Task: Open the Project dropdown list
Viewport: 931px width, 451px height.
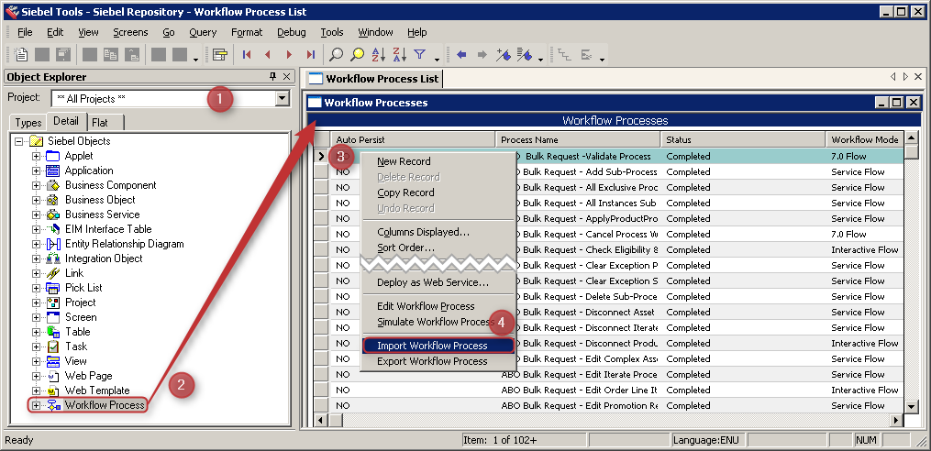Action: pos(283,98)
